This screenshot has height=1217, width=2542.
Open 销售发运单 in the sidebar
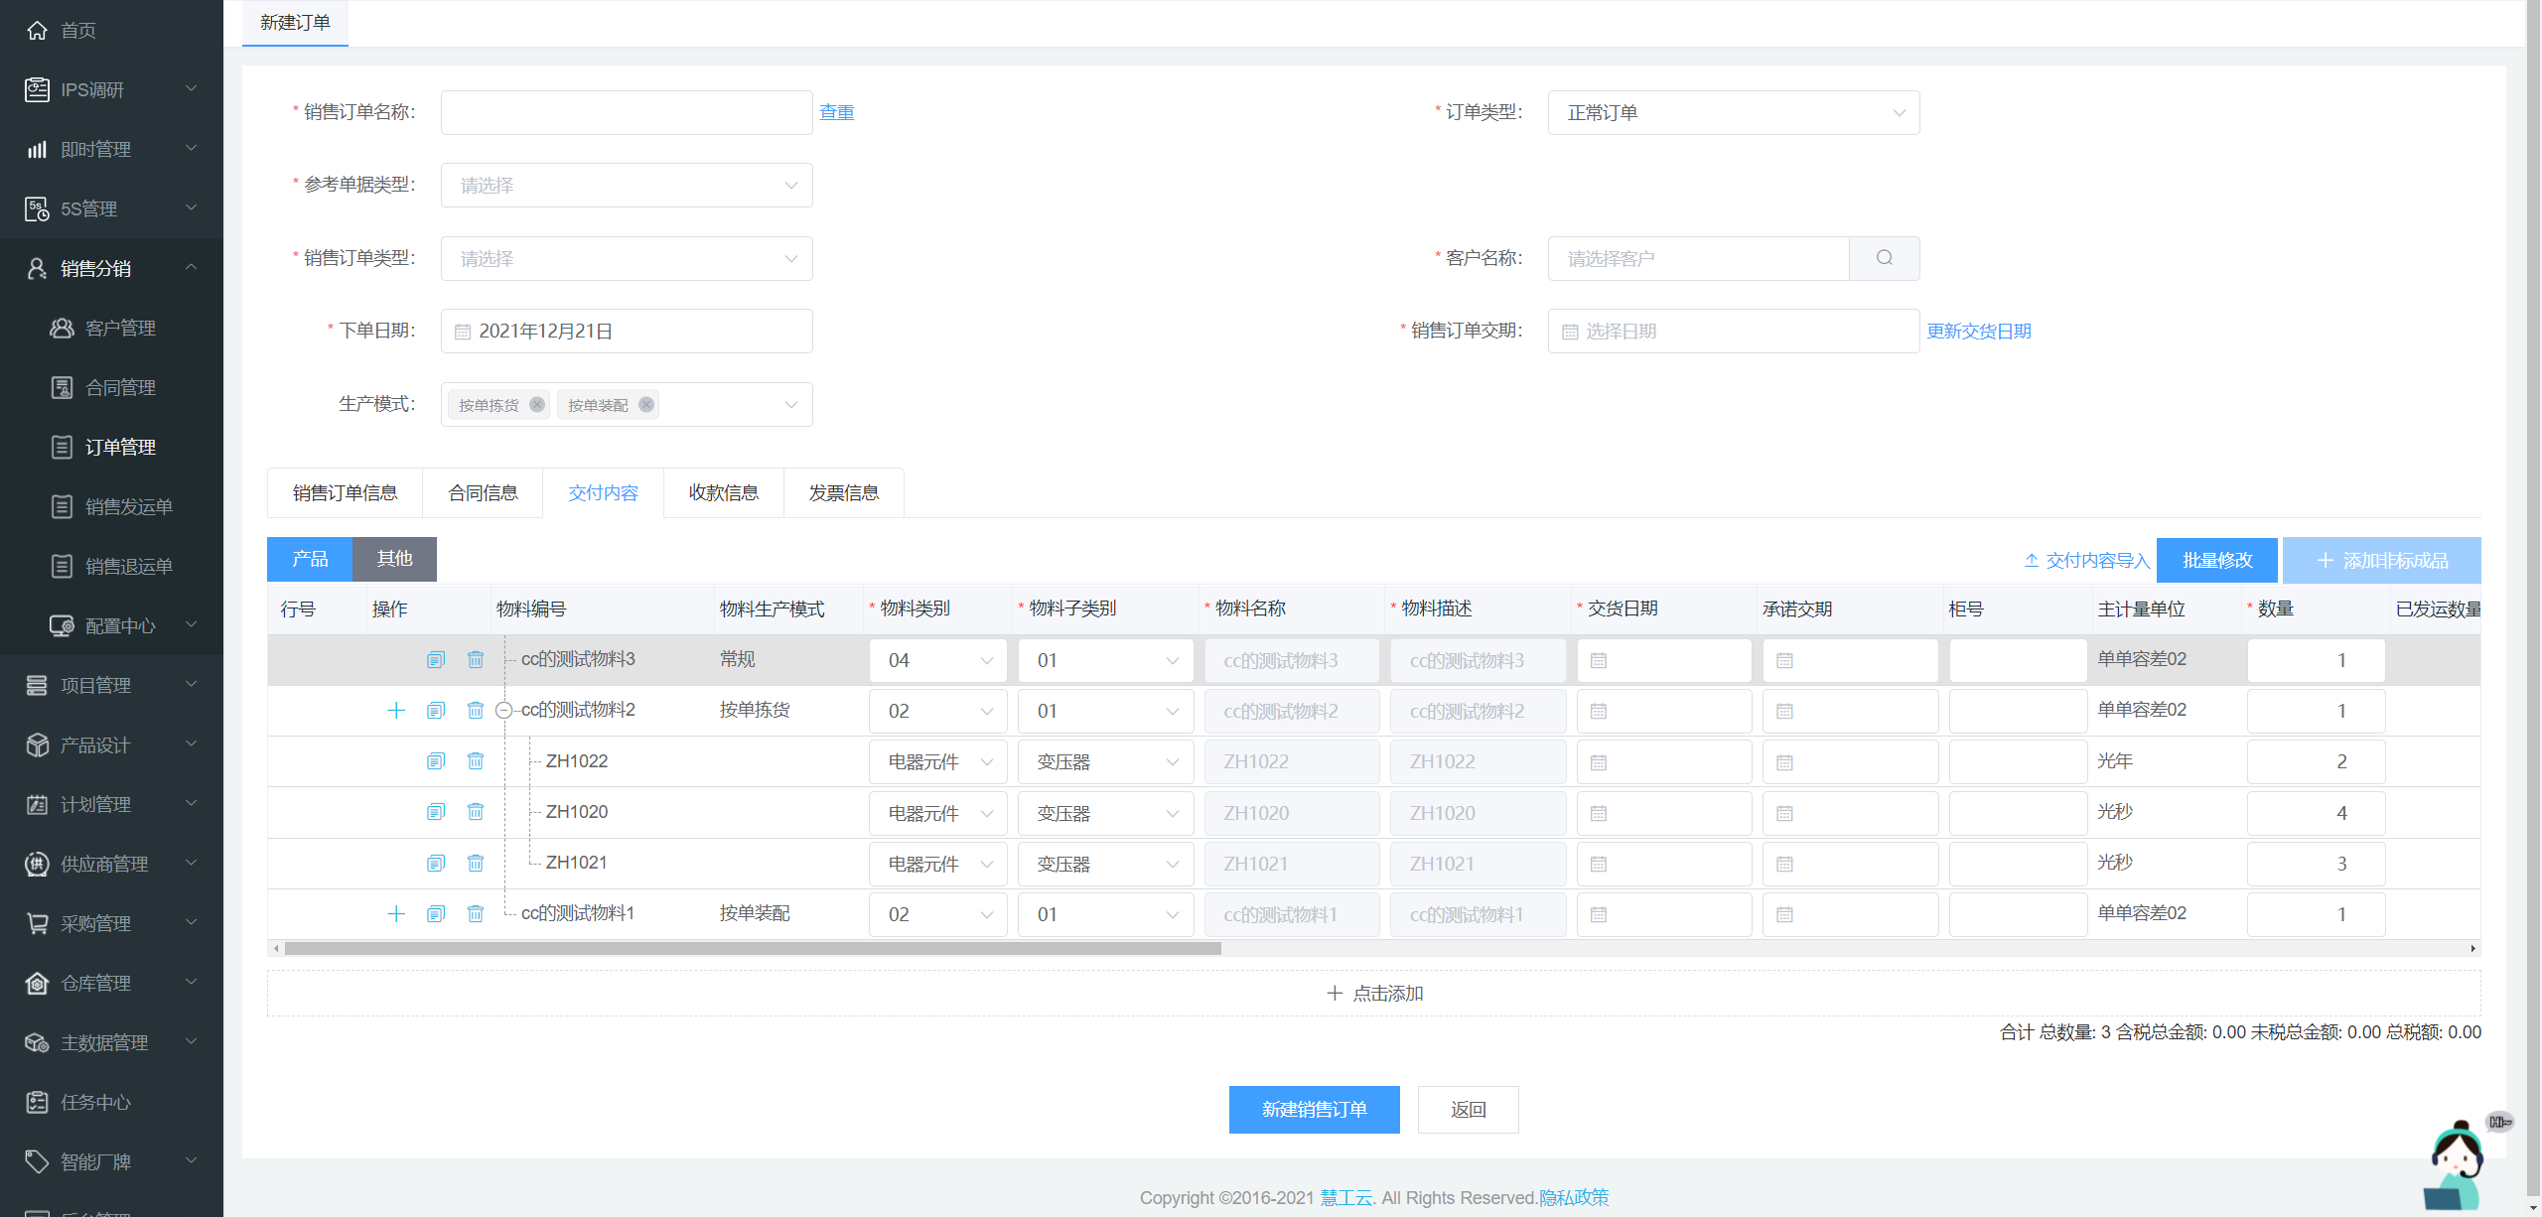pos(128,506)
